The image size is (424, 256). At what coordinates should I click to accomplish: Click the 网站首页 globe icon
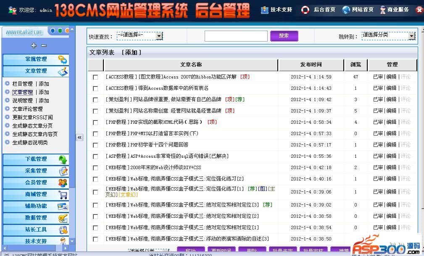346,10
